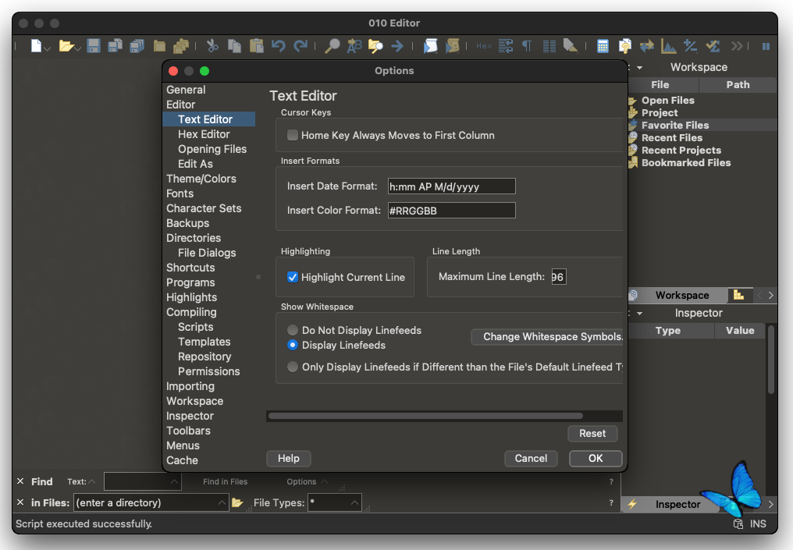This screenshot has width=793, height=550.
Task: Select Favorite Files in Workspace
Action: (x=674, y=125)
